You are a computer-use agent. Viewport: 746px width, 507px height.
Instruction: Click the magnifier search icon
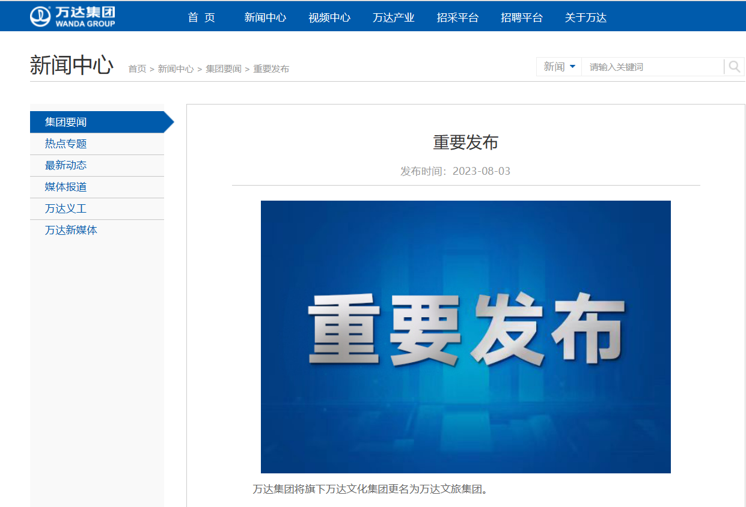tap(734, 67)
